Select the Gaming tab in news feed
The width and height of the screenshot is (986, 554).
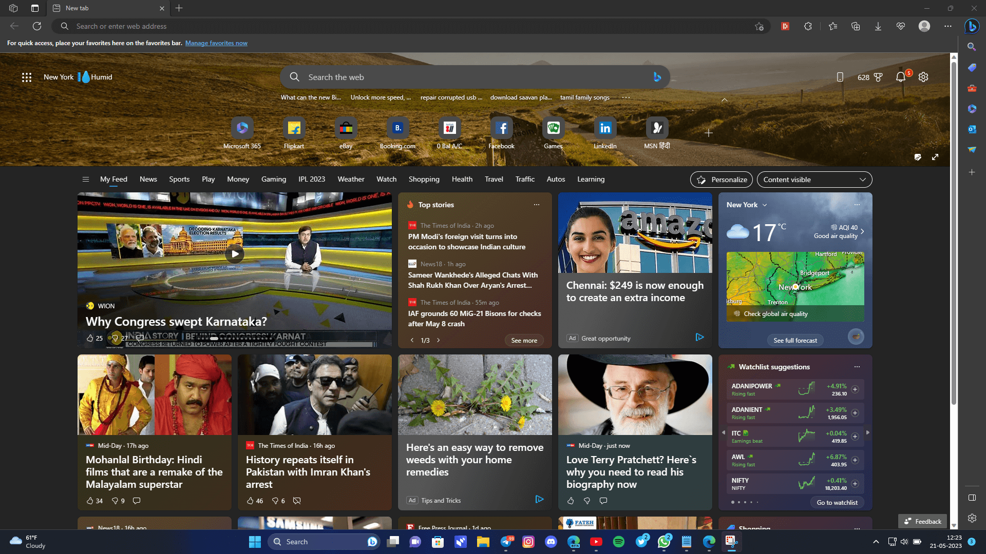[x=273, y=179]
